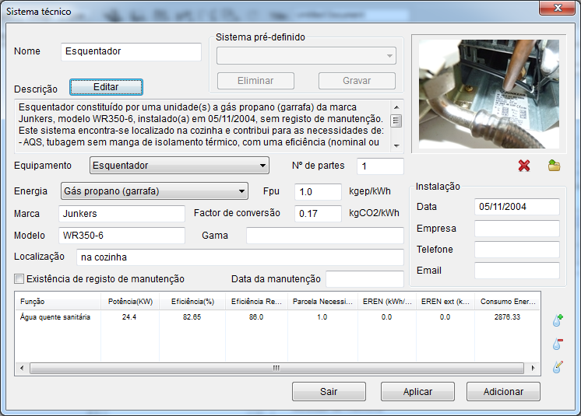Click the water heater photo thumbnail
Viewport: 581px width, 416px height.
pos(488,93)
